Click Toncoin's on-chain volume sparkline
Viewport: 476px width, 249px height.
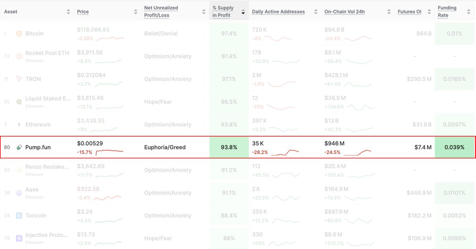(359, 220)
